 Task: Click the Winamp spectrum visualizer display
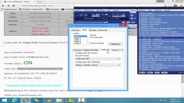(x=119, y=15)
